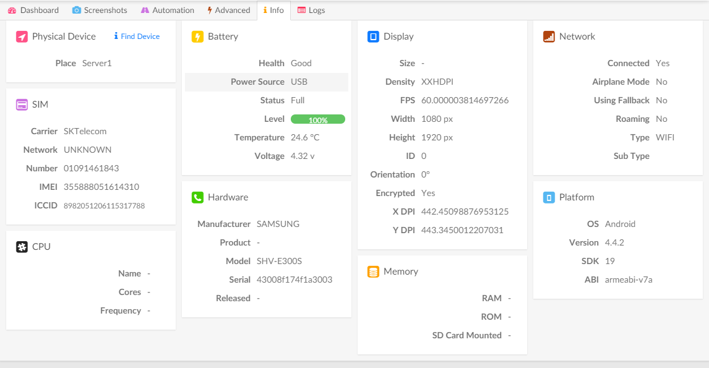Click the battery Health value Good

301,63
